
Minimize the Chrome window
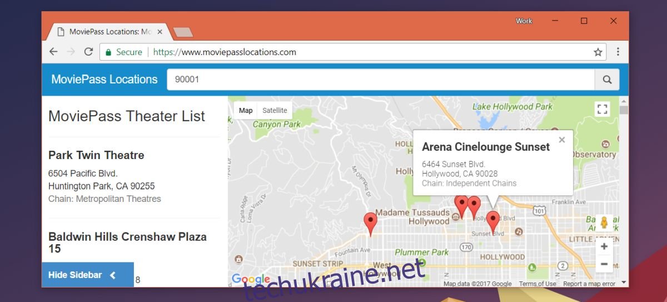pos(555,21)
